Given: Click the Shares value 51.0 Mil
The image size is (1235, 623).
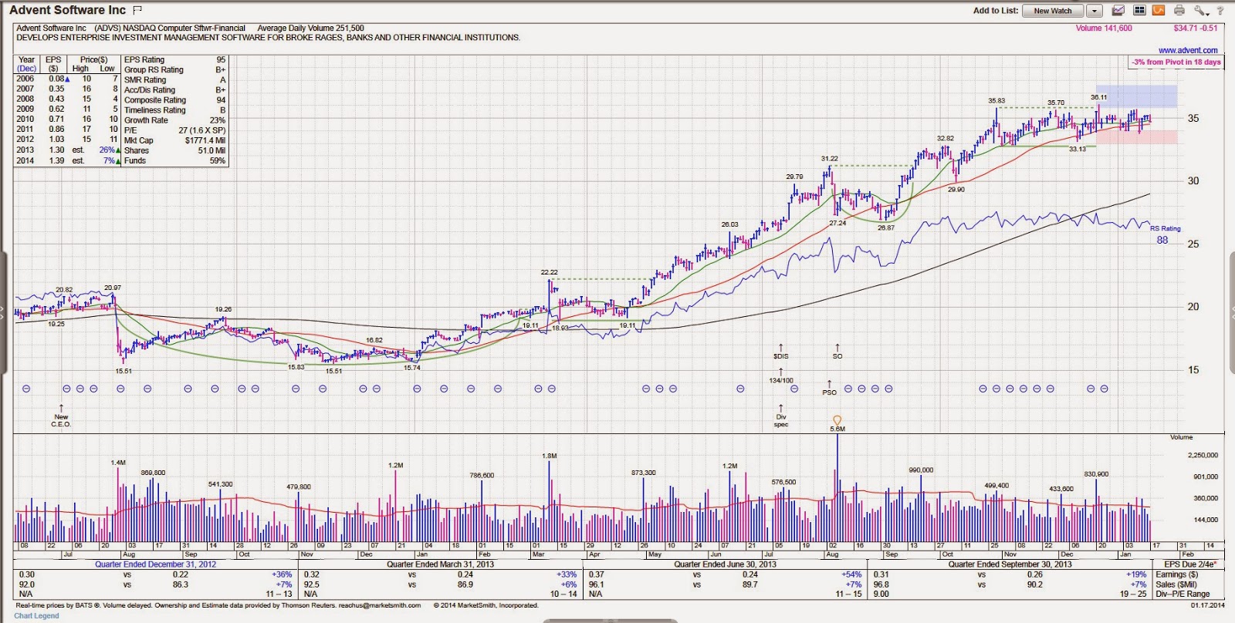Looking at the screenshot, I should [211, 150].
